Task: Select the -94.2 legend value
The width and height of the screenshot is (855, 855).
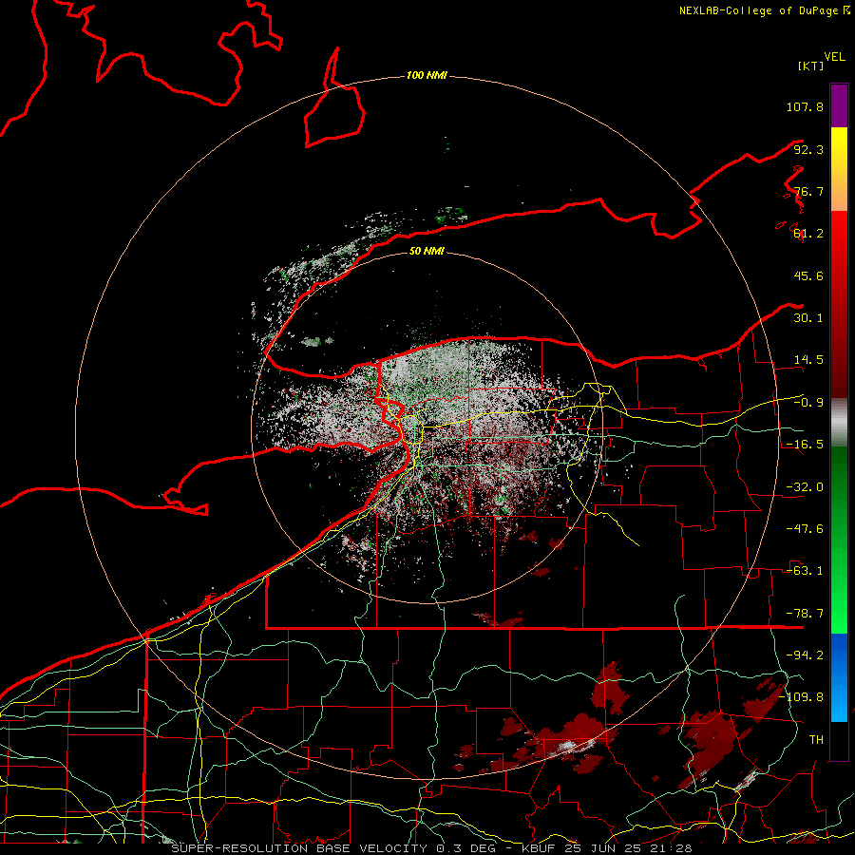Action: pos(805,655)
